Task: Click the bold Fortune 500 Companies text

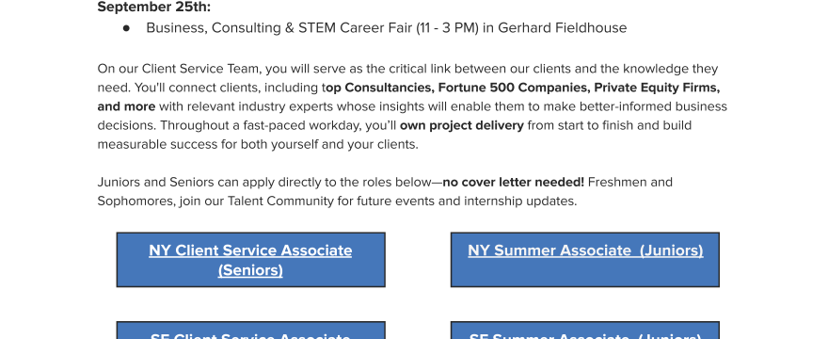Action: (514, 88)
